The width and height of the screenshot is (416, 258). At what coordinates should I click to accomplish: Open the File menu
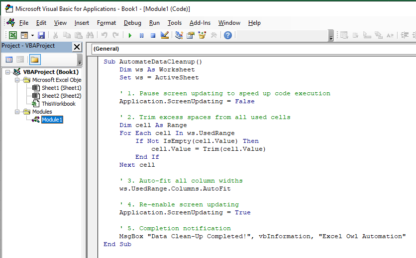23,23
